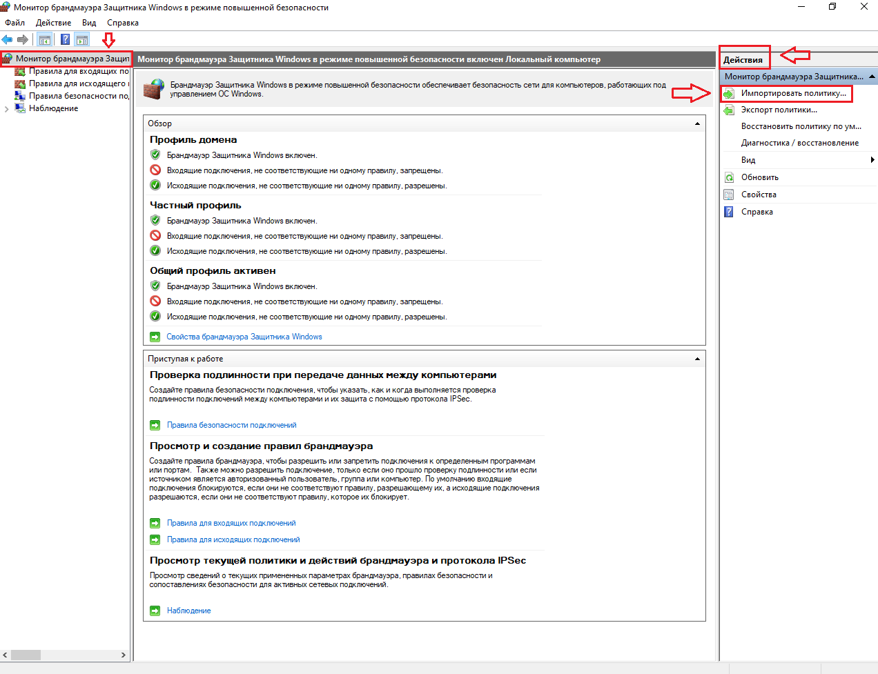Click green arrow icon beside Свойства брандмауэра link
The width and height of the screenshot is (878, 674).
(155, 337)
